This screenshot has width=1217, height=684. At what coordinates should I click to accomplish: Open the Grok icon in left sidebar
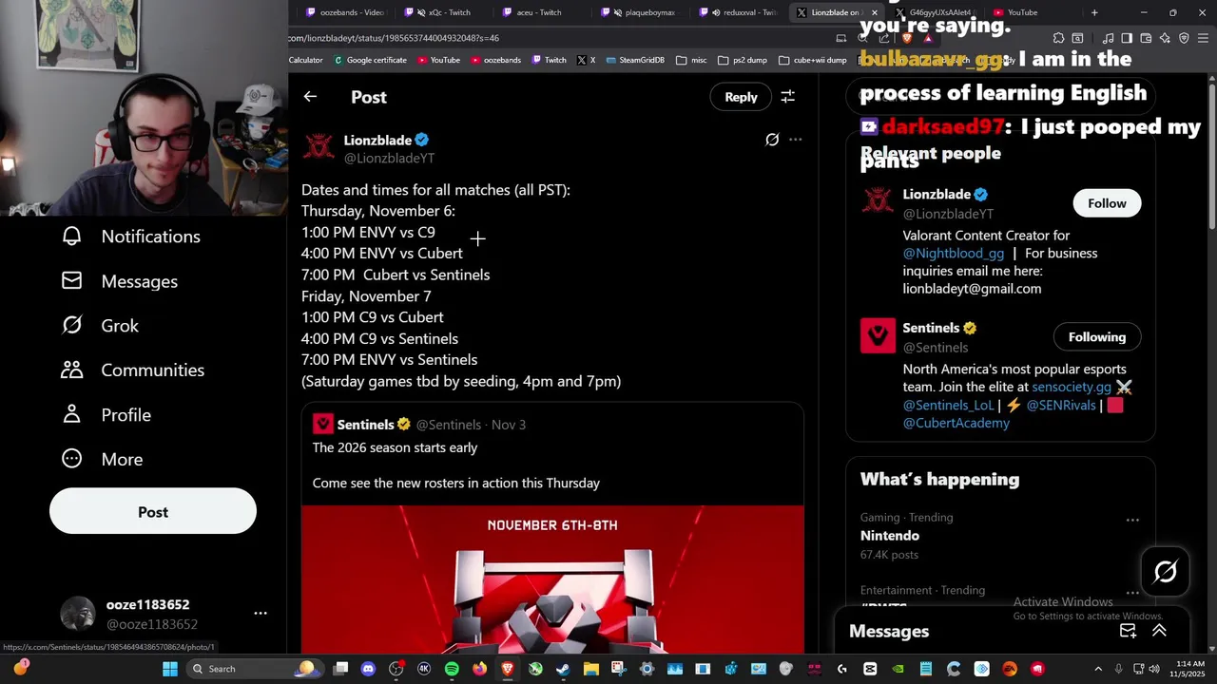pos(71,326)
